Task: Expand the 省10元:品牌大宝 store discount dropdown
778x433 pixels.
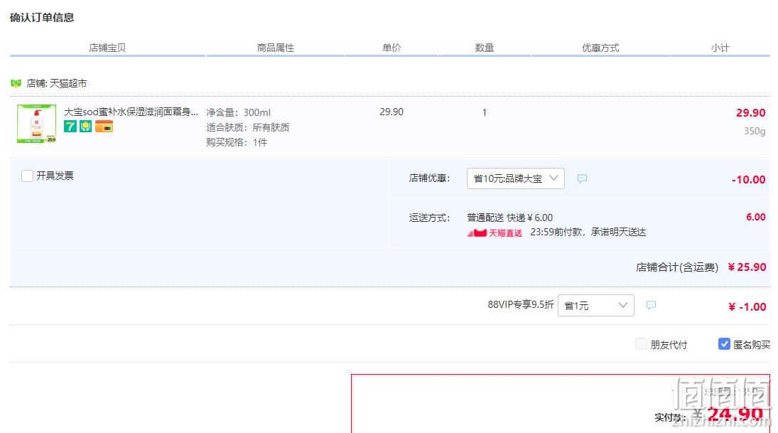Action: coord(516,178)
